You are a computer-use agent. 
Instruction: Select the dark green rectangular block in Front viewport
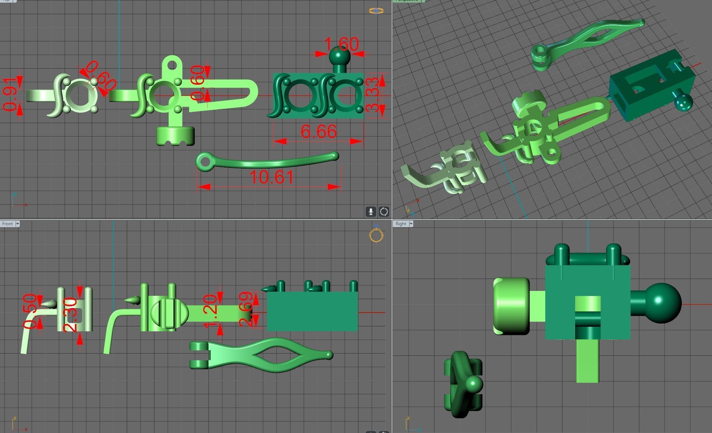pos(313,311)
